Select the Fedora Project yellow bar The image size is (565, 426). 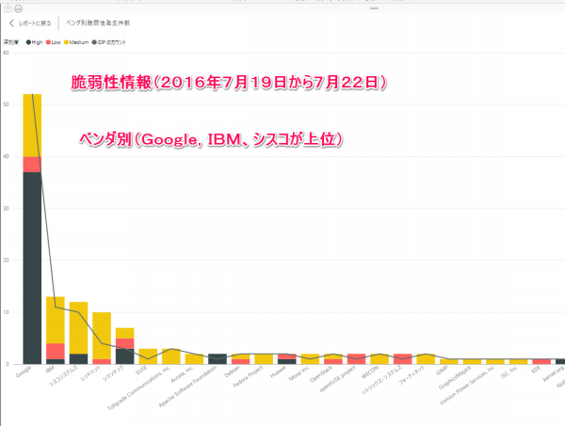tap(264, 359)
